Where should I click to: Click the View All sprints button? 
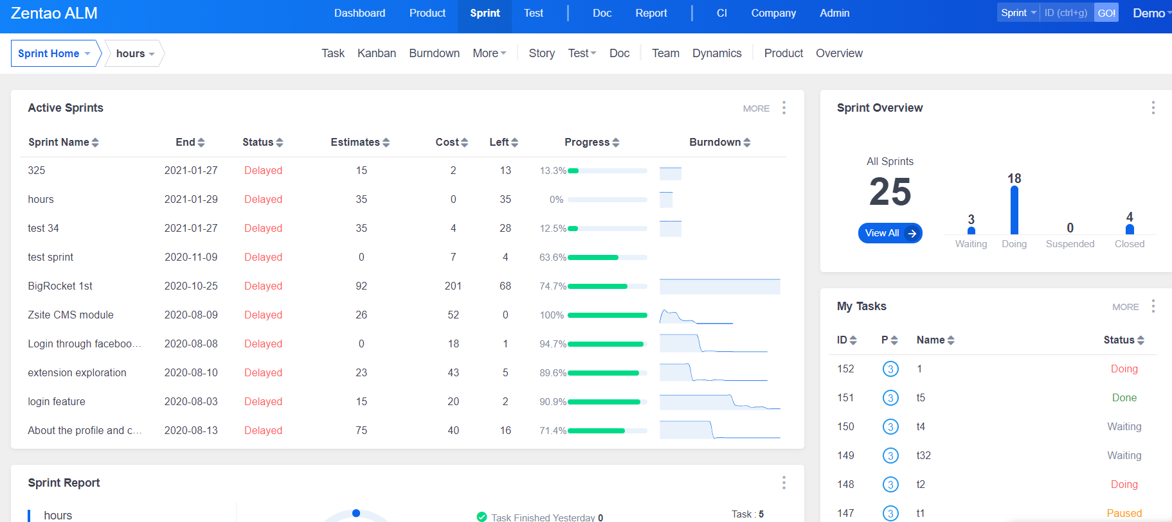click(x=890, y=233)
